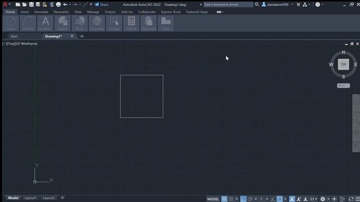The height and width of the screenshot is (202, 360).
Task: Open the Redo history dropdown arrow
Action: click(x=80, y=4)
